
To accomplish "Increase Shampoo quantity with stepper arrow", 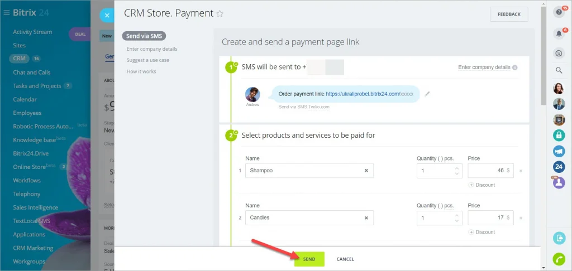I will [x=456, y=168].
